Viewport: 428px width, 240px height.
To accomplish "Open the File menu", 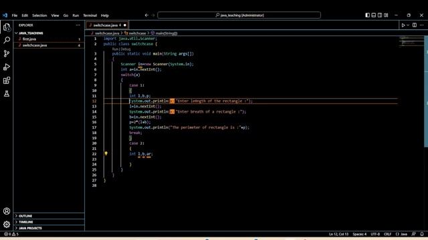I will [x=15, y=15].
